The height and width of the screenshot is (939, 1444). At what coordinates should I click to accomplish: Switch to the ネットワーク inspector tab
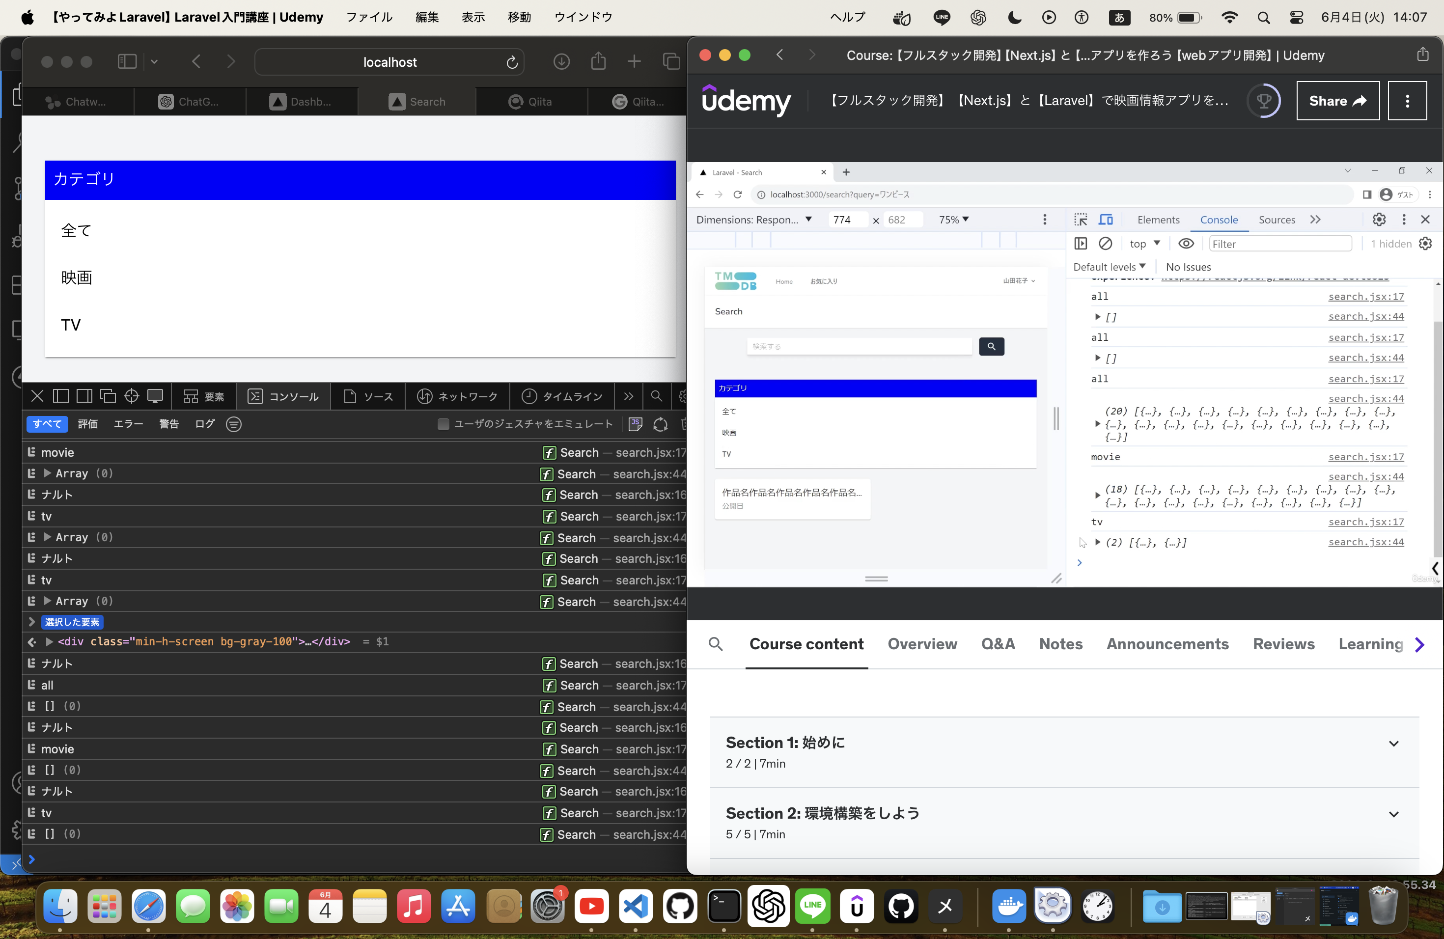[457, 396]
